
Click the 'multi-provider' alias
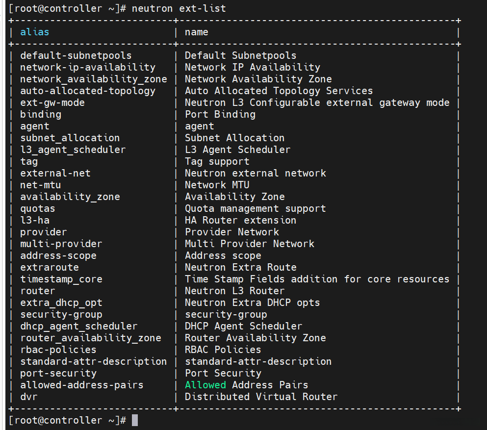pyautogui.click(x=61, y=244)
